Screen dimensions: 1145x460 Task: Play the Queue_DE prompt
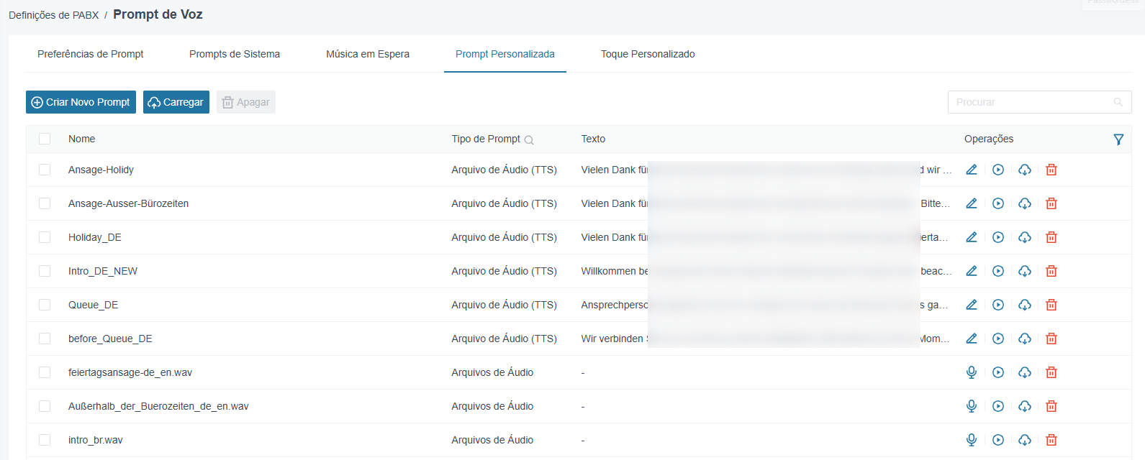(998, 305)
